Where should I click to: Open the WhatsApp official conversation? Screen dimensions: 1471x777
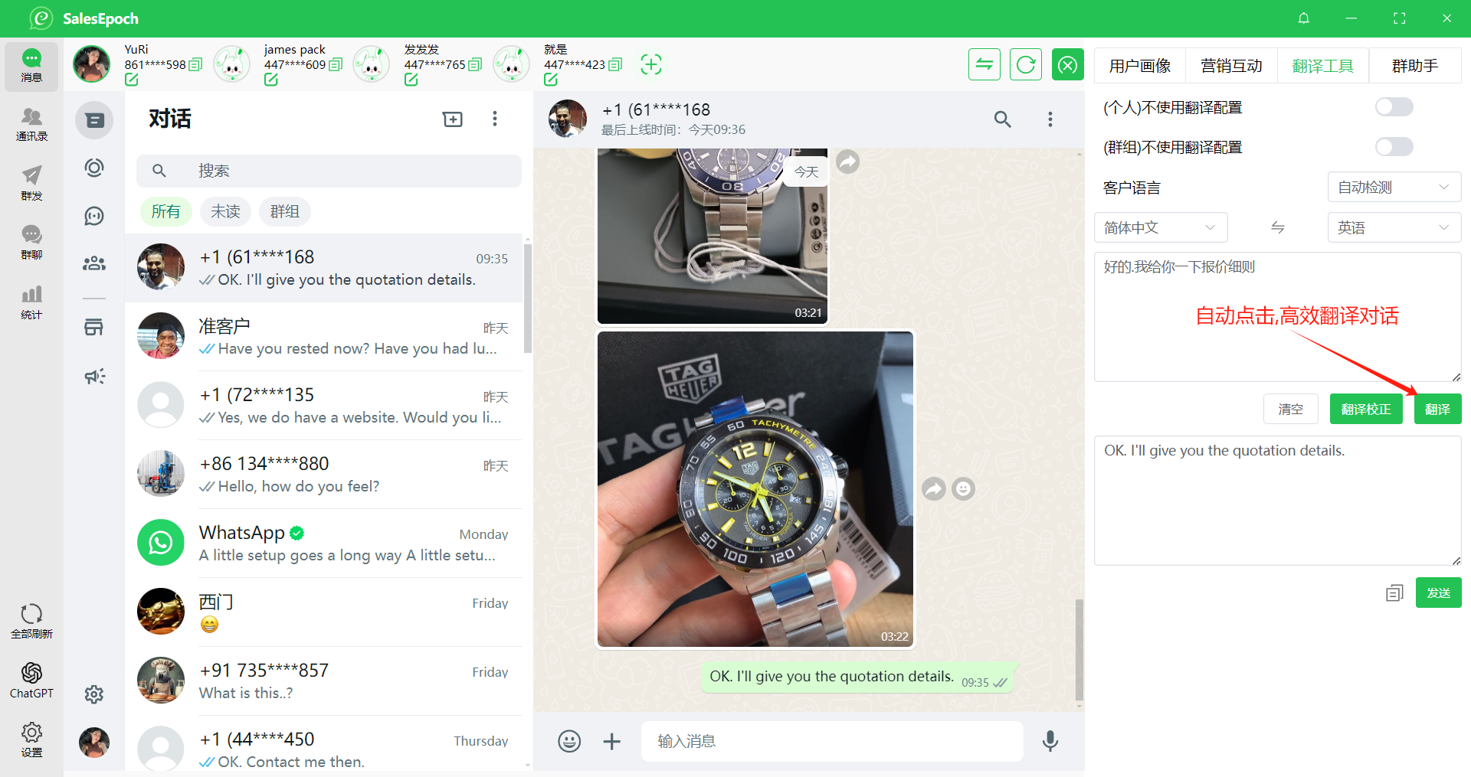tap(324, 544)
